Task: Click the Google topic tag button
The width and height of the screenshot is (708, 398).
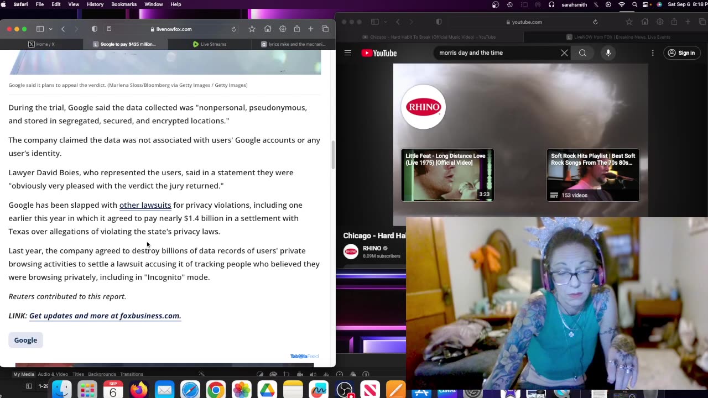Action: 25,340
